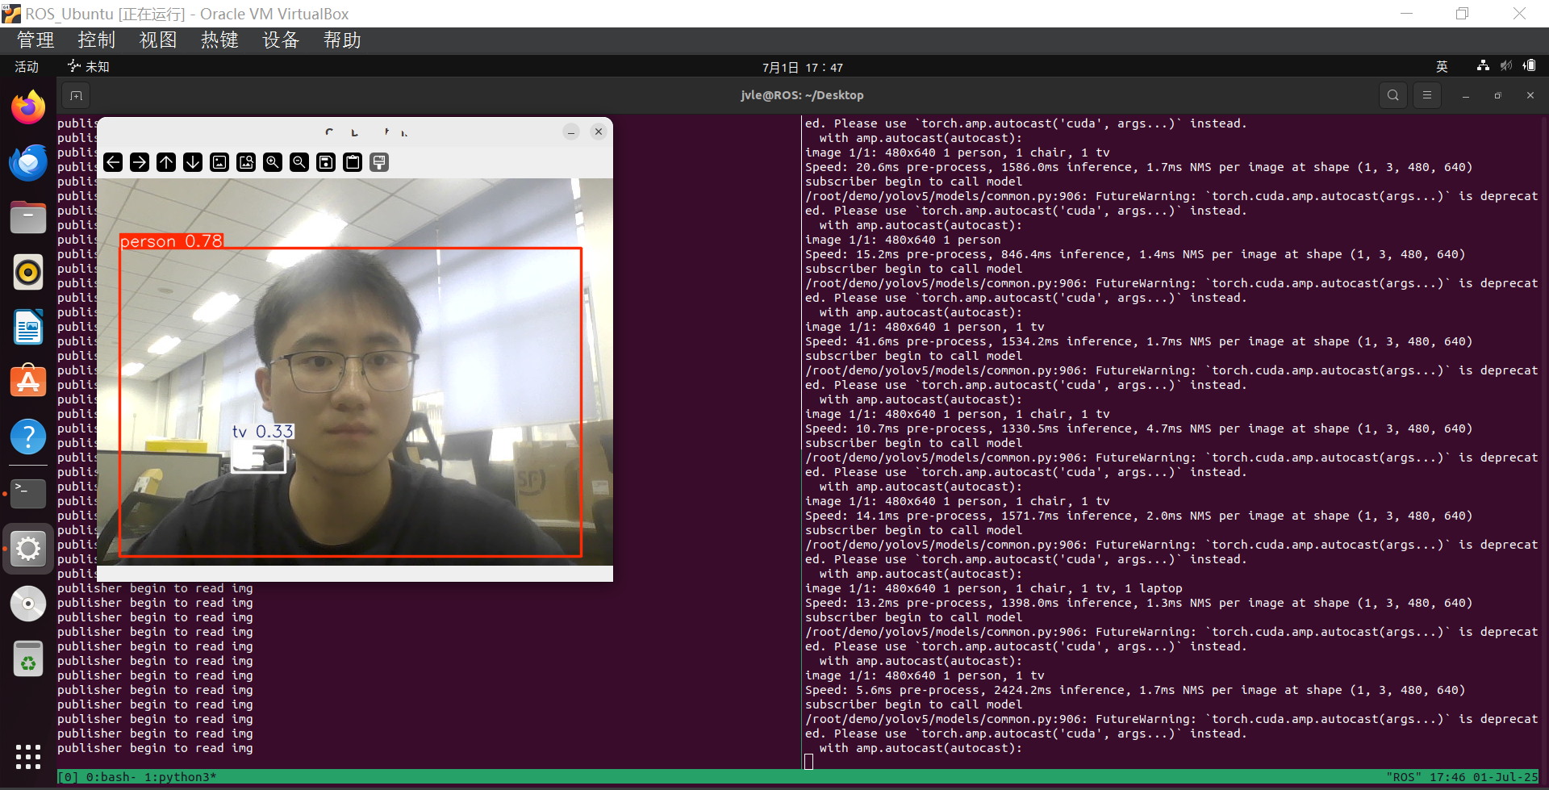Pan image right with right arrow
The width and height of the screenshot is (1549, 790).
(x=140, y=163)
